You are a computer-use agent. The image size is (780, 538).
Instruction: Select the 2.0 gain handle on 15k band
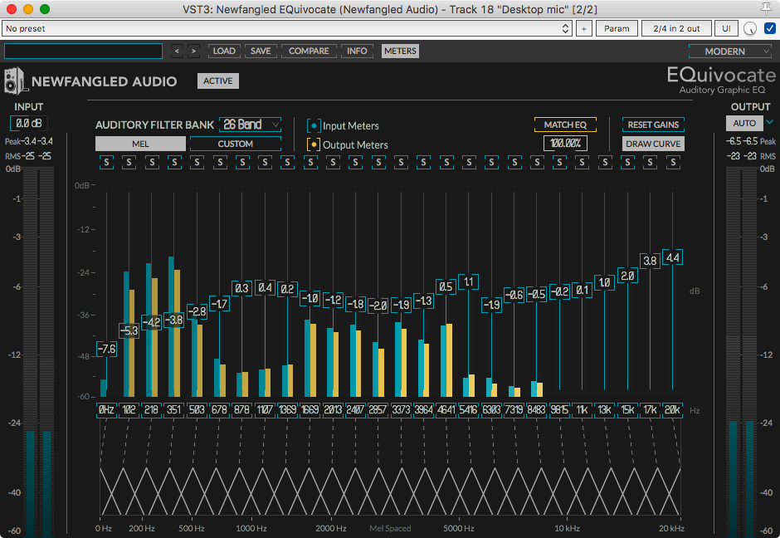(x=628, y=275)
